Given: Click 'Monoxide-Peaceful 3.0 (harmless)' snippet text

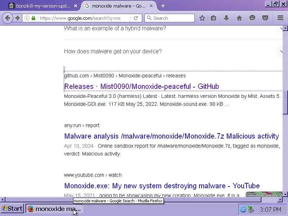Looking at the screenshot, I should (103, 96).
